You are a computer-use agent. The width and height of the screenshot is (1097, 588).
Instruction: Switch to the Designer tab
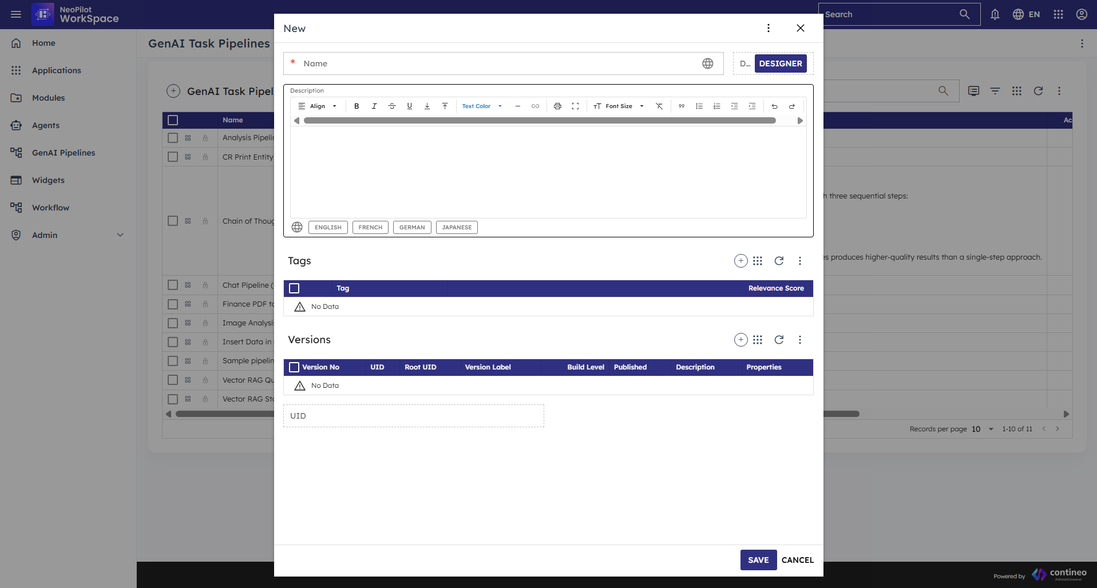tap(780, 63)
